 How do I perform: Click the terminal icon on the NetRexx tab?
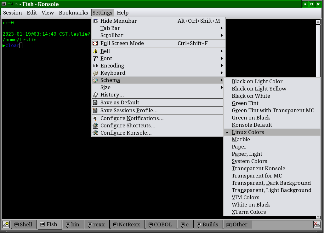click(115, 225)
